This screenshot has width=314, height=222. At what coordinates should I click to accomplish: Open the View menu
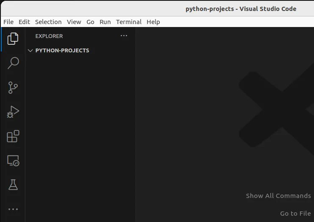(x=74, y=22)
